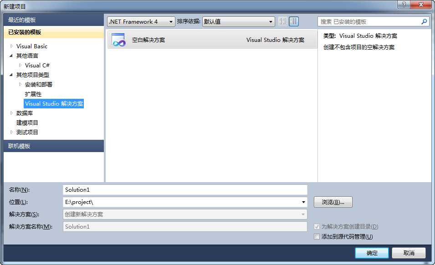The image size is (435, 265).
Task: Click the 其他语言 tree label
Action: [27, 56]
